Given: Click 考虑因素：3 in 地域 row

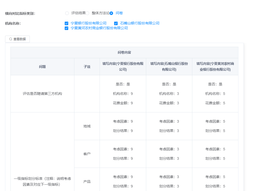Looking at the screenshot, I should pos(169,121).
